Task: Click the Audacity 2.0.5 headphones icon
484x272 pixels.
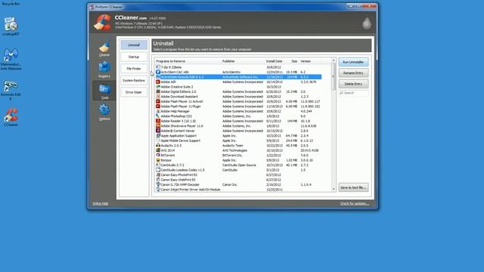Action: 158,145
